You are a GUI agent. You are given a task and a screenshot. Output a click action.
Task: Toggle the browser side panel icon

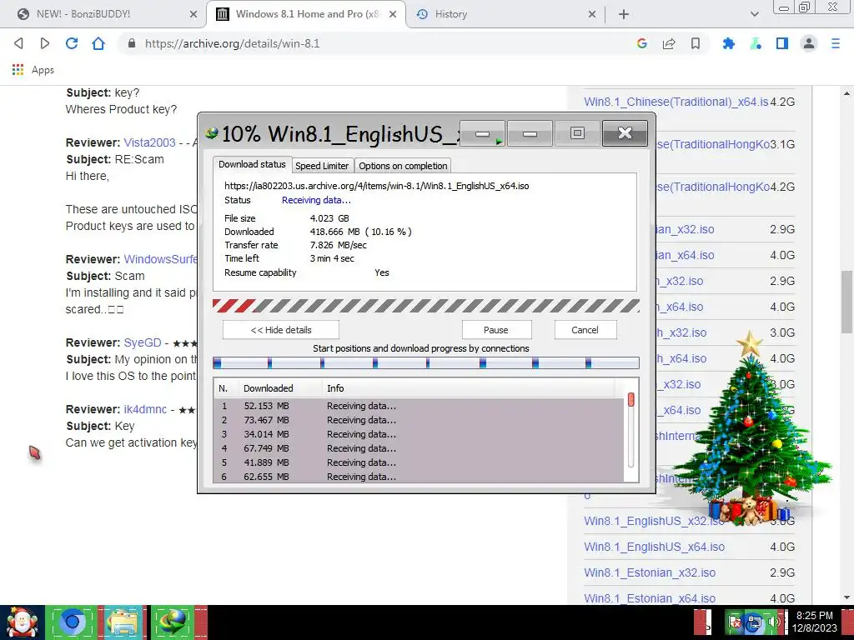point(782,43)
